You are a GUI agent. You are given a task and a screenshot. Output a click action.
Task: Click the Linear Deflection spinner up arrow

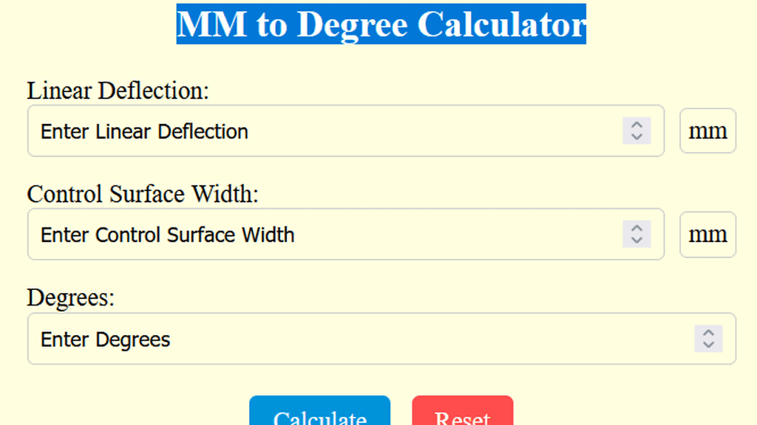coord(637,125)
